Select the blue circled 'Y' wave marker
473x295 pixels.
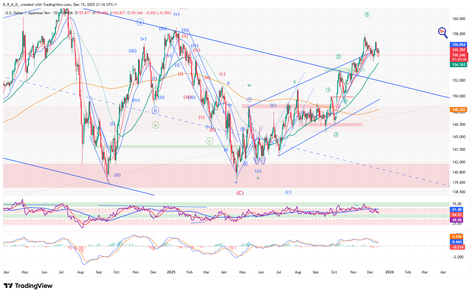point(249,100)
